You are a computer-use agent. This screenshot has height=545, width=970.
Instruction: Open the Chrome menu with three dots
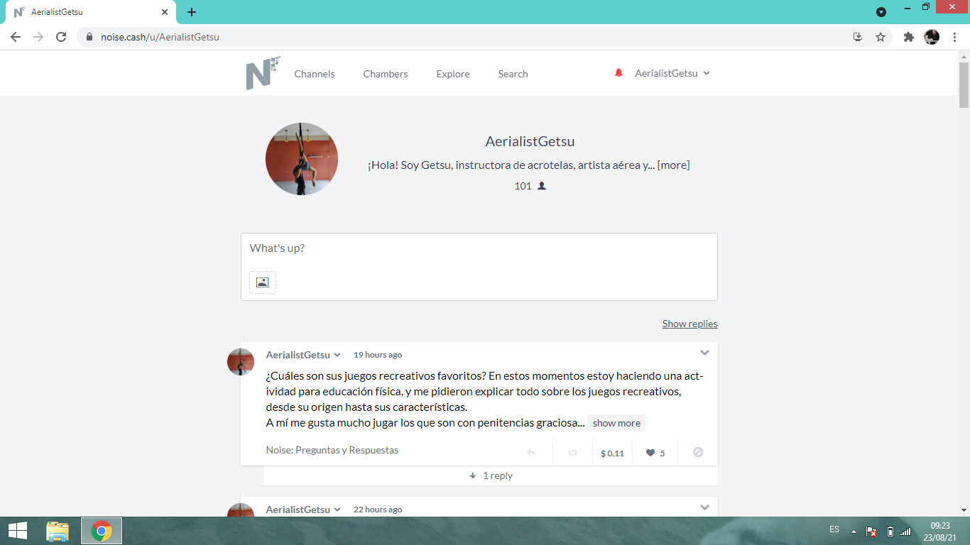(954, 37)
